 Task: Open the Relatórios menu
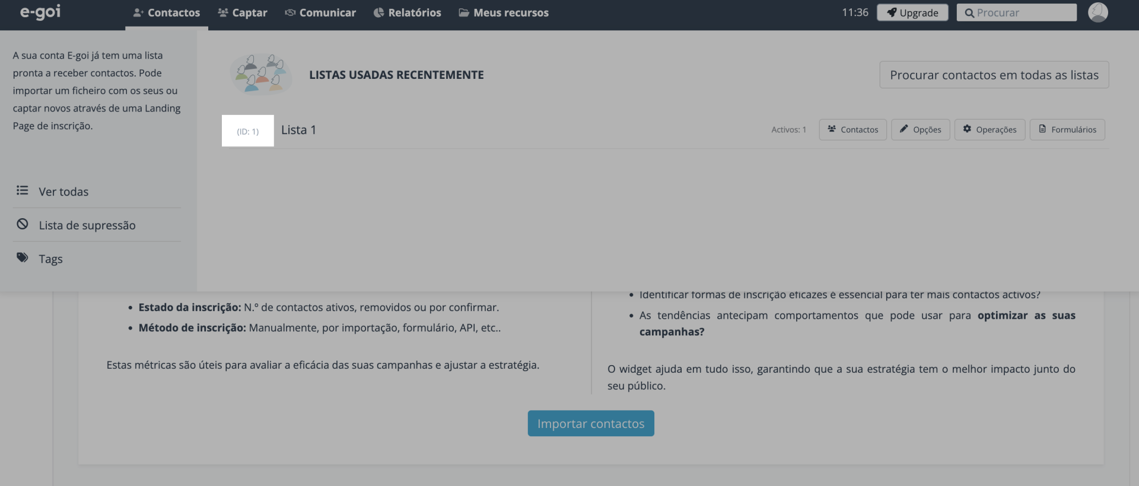[408, 12]
